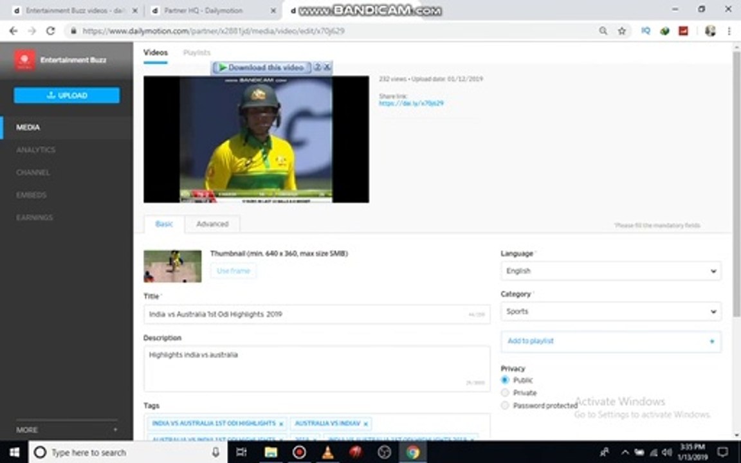Select the Advanced tab
The height and width of the screenshot is (463, 741).
[212, 224]
